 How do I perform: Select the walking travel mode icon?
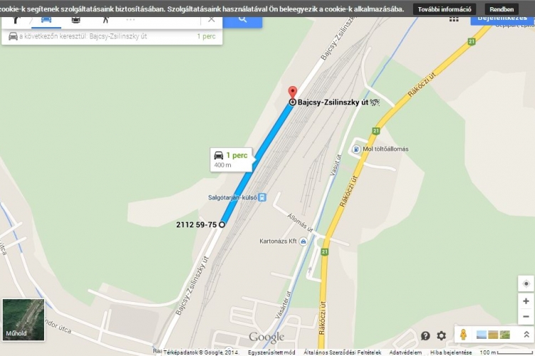pos(105,20)
